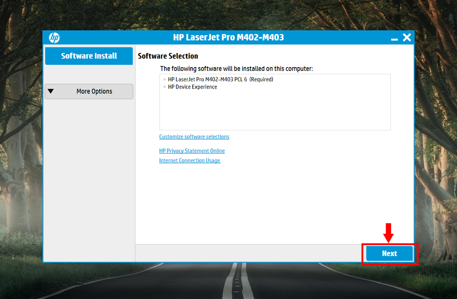
Task: Click the HP LaserJet Pro M402-M403 title text
Action: point(228,37)
